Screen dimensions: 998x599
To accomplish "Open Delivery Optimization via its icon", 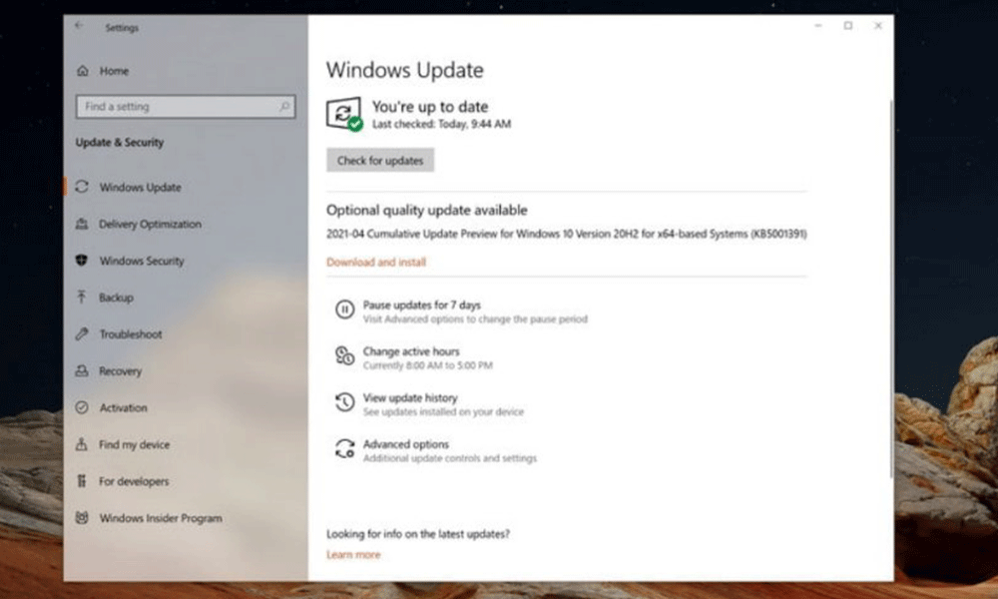I will point(82,225).
